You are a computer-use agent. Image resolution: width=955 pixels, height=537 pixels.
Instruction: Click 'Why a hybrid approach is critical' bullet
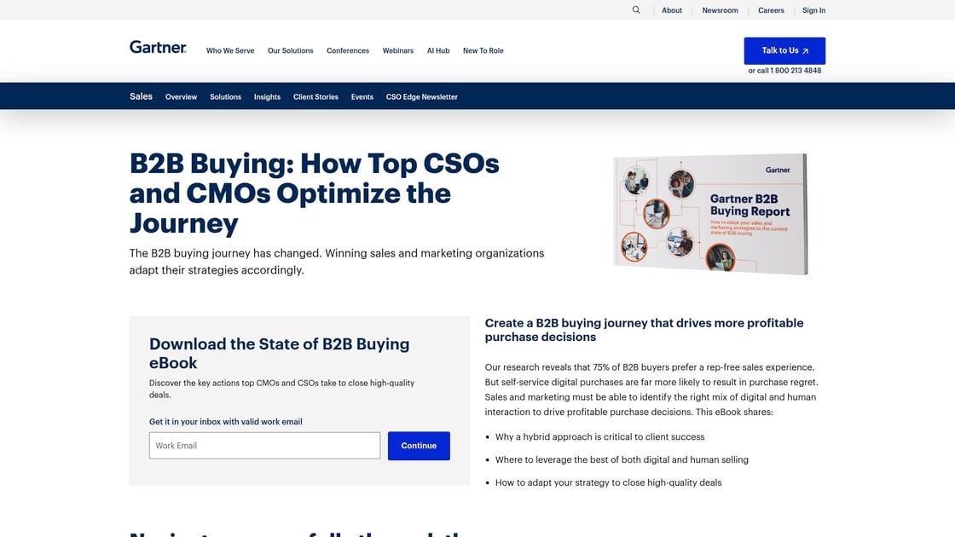pos(599,436)
